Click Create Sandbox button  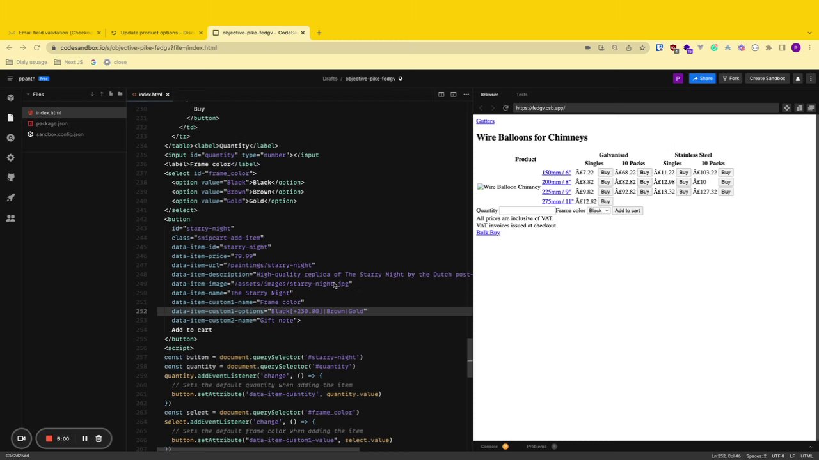coord(767,79)
